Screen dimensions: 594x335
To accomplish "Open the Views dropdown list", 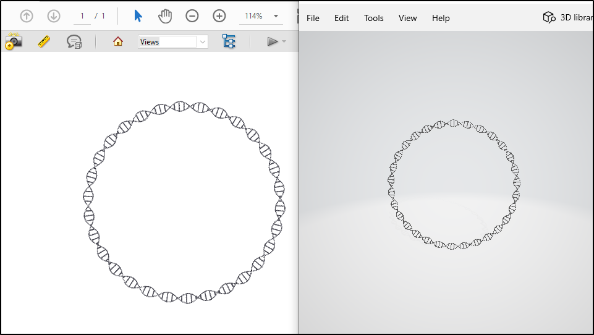I will 202,41.
